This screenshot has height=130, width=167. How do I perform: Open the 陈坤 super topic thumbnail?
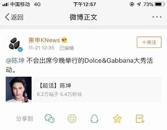click(x=19, y=90)
